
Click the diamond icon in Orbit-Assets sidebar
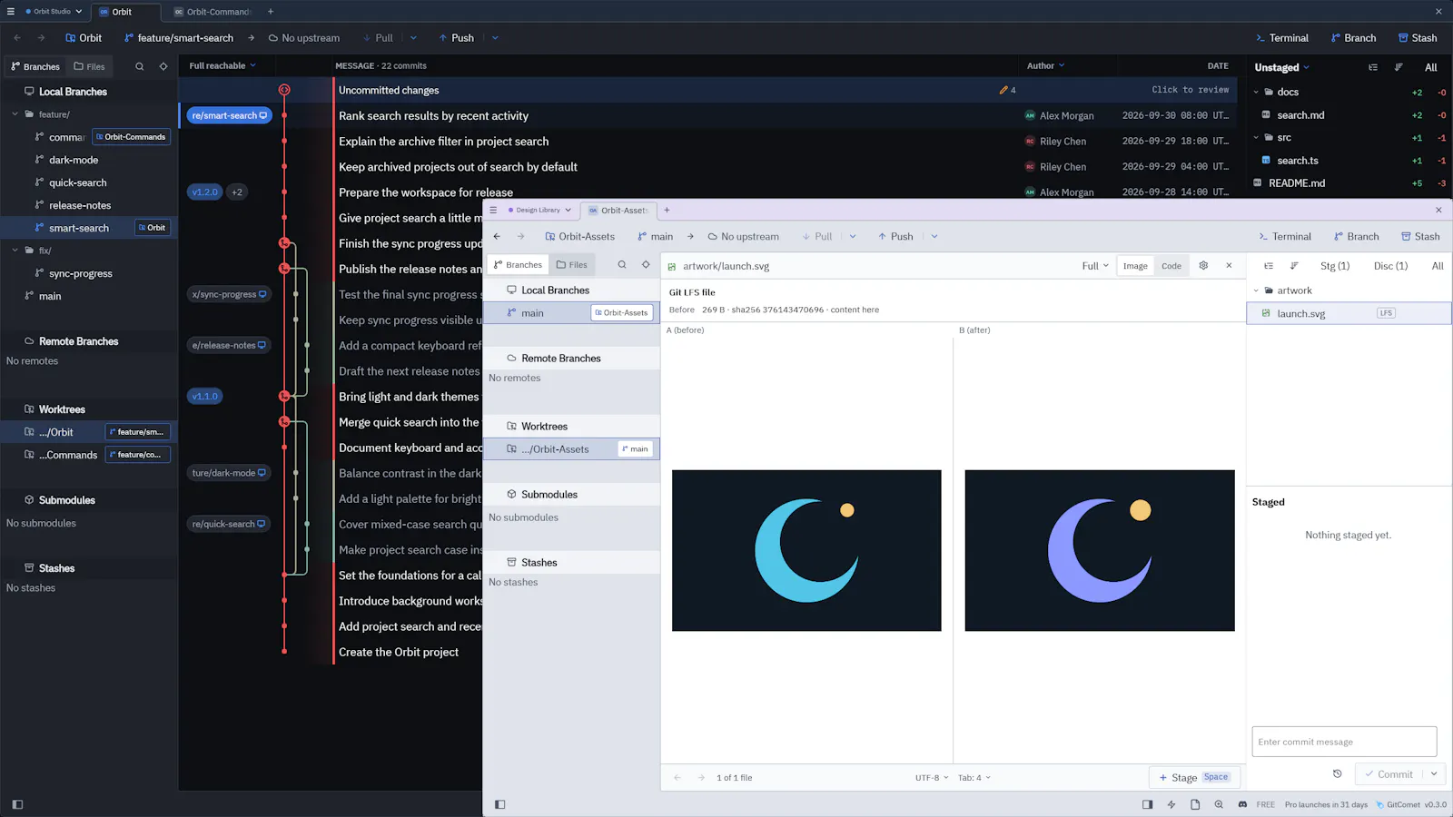pos(646,265)
